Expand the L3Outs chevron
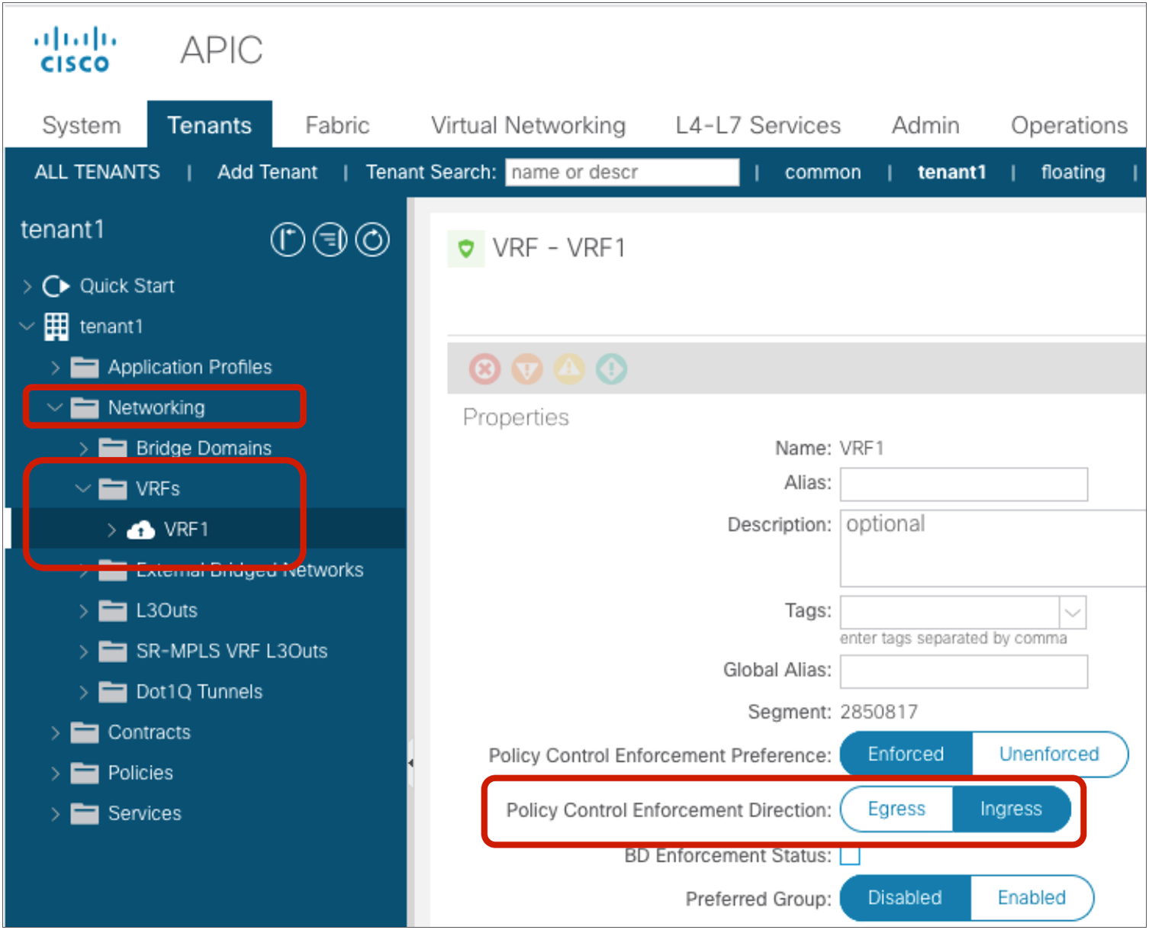1149x930 pixels. (84, 611)
